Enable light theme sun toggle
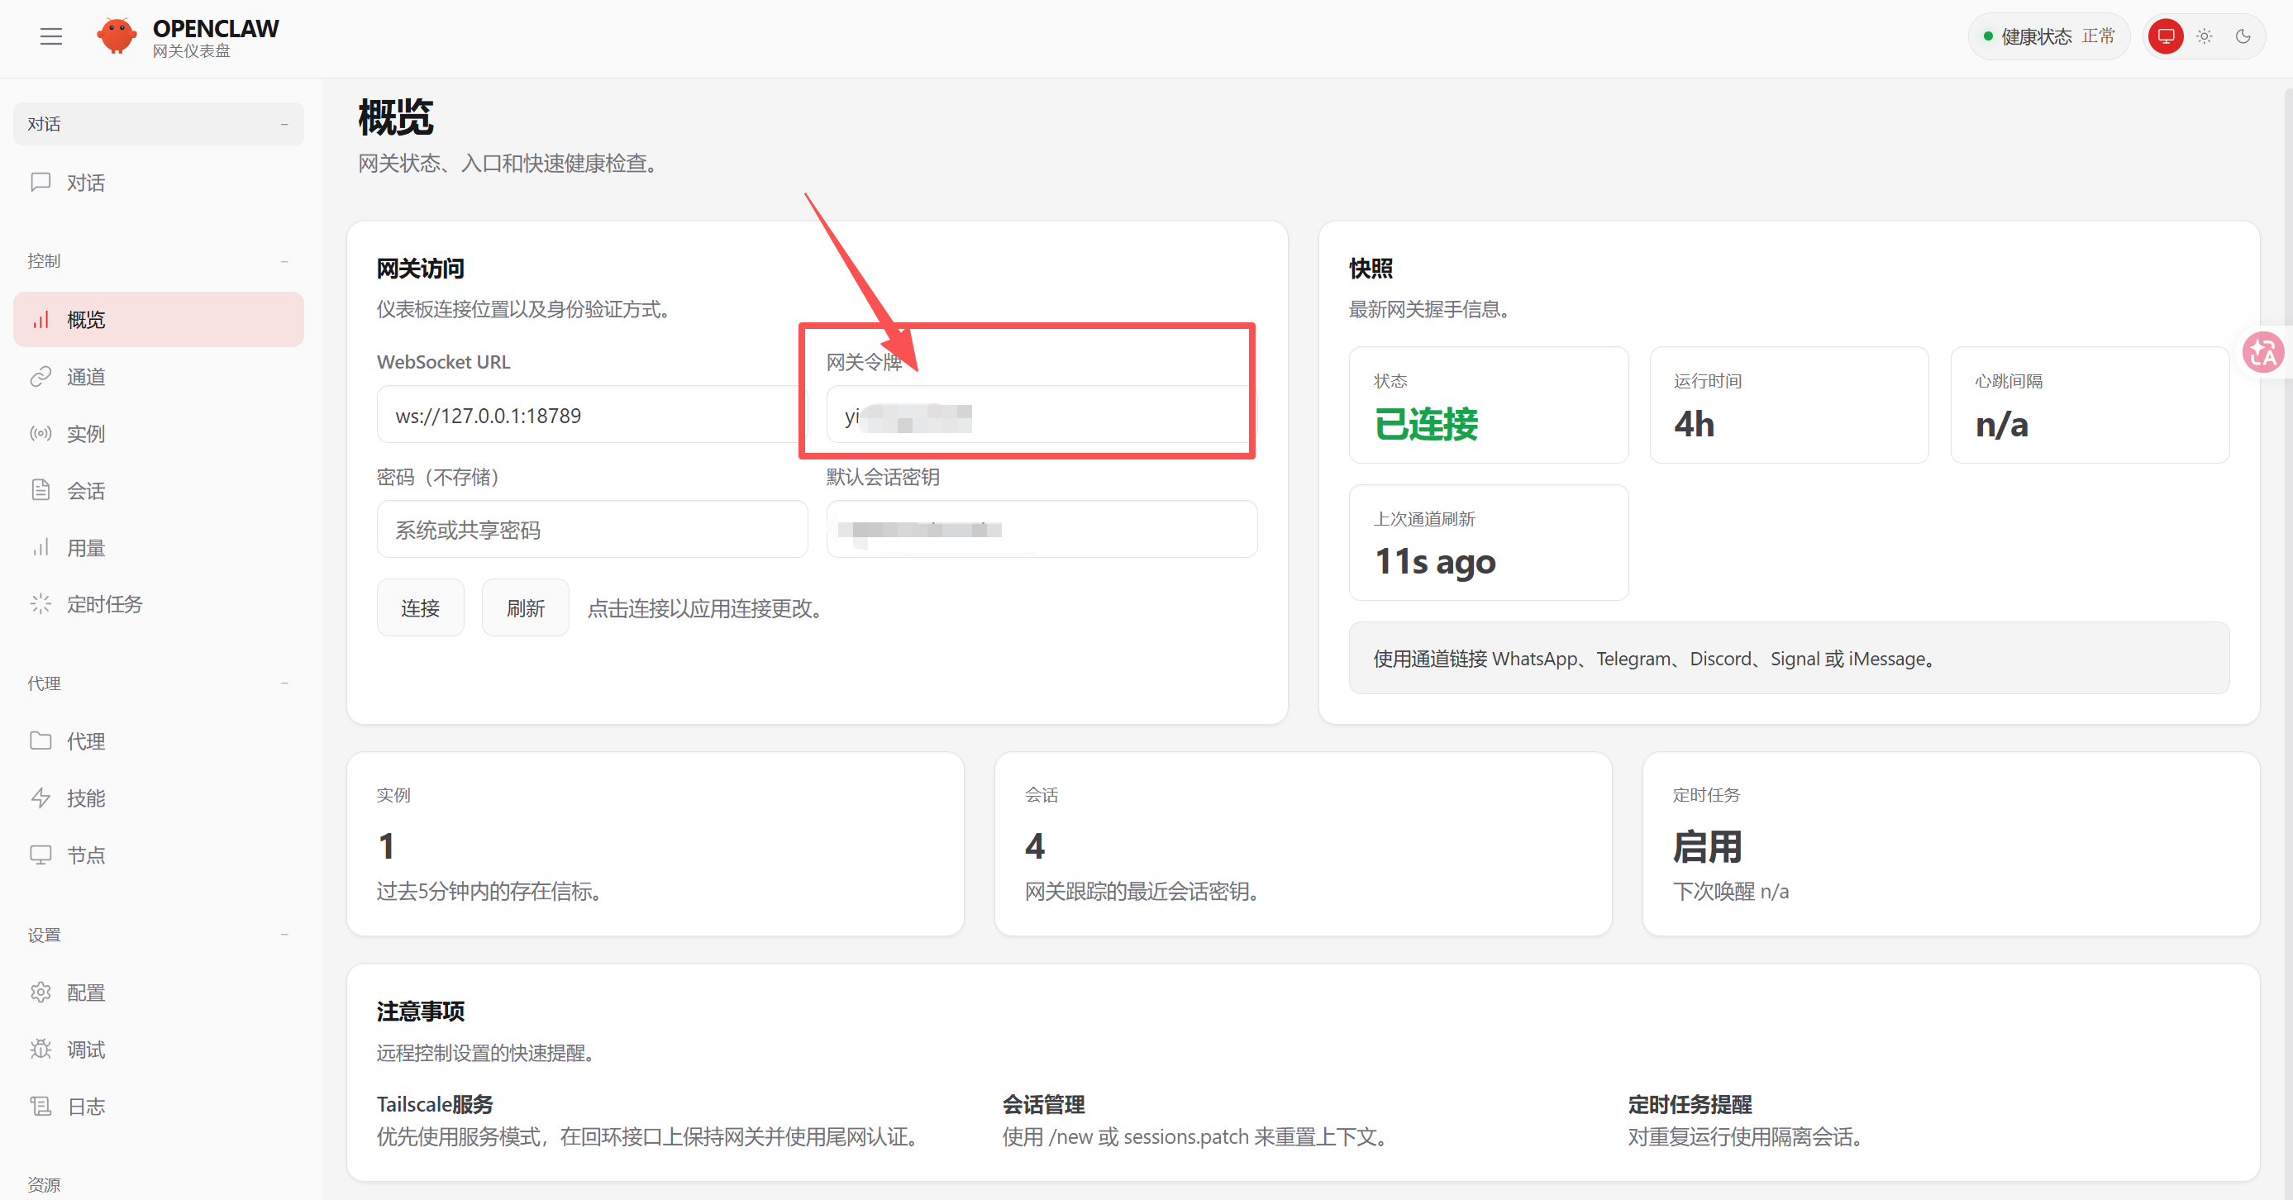The height and width of the screenshot is (1200, 2293). click(x=2204, y=36)
